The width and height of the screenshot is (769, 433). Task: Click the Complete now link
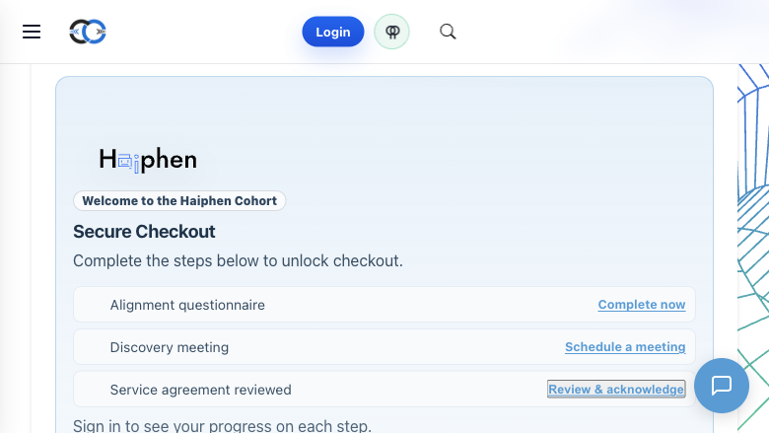point(641,305)
